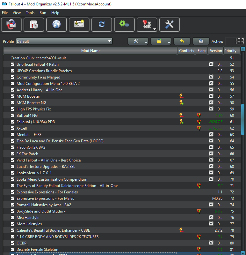The width and height of the screenshot is (246, 255).
Task: Click the create backup icon button
Action: coord(201,41)
